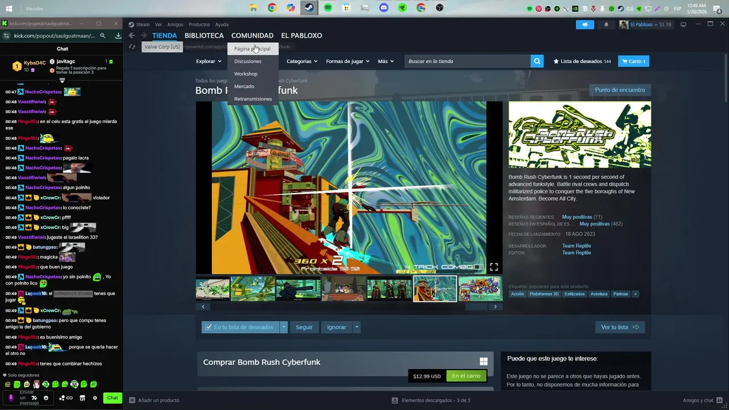Image resolution: width=729 pixels, height=410 pixels.
Task: Click the Steam back navigation arrow
Action: [x=132, y=35]
